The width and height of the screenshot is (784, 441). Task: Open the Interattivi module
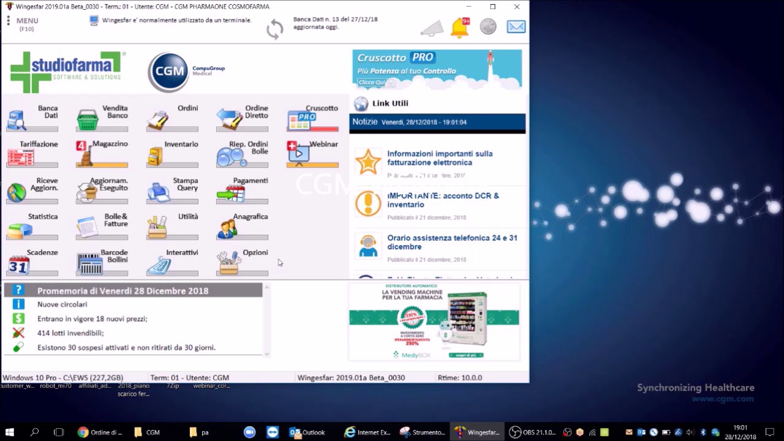tap(172, 262)
